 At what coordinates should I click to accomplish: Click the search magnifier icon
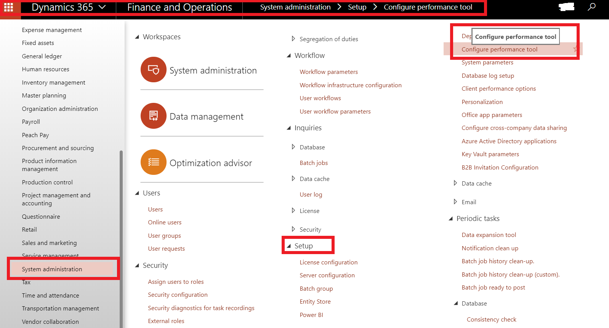591,7
